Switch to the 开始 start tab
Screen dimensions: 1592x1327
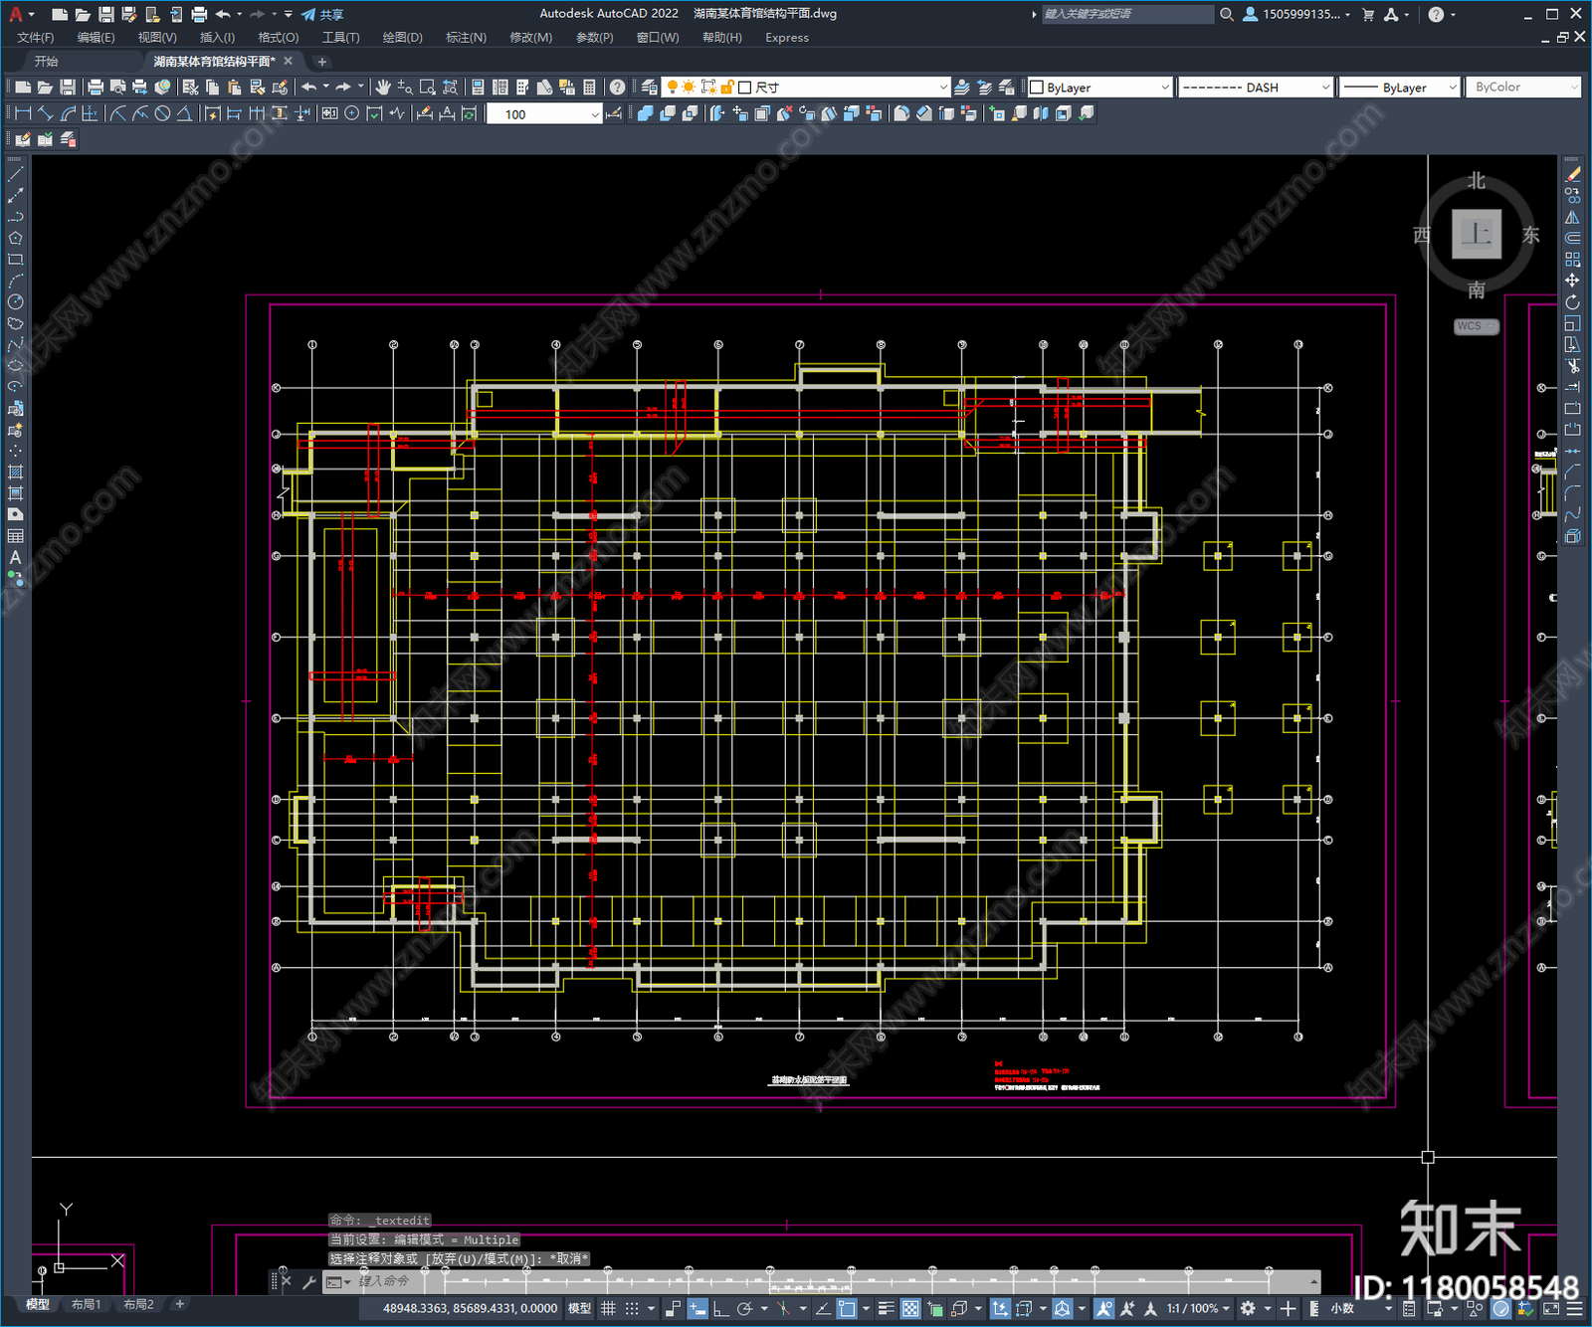pyautogui.click(x=46, y=62)
